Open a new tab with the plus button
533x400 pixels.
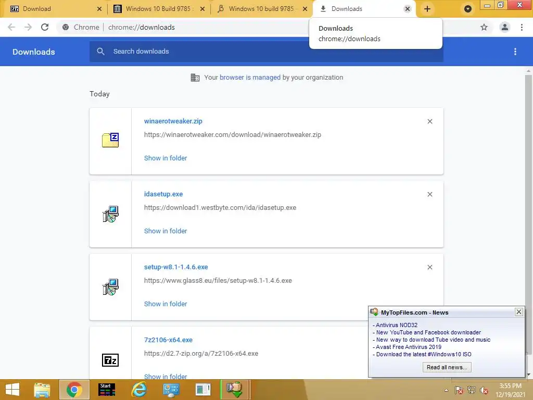[427, 9]
